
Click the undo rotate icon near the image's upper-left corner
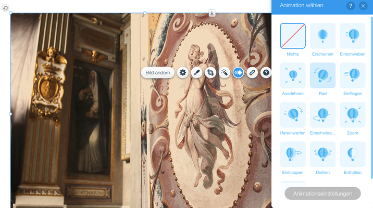pyautogui.click(x=5, y=8)
